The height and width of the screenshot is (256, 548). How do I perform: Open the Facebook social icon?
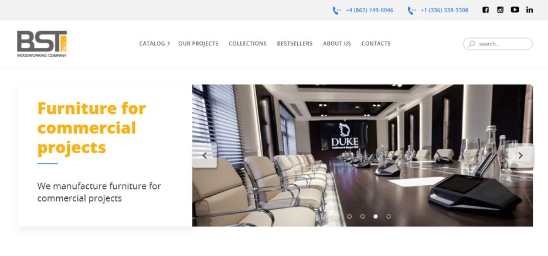point(485,10)
